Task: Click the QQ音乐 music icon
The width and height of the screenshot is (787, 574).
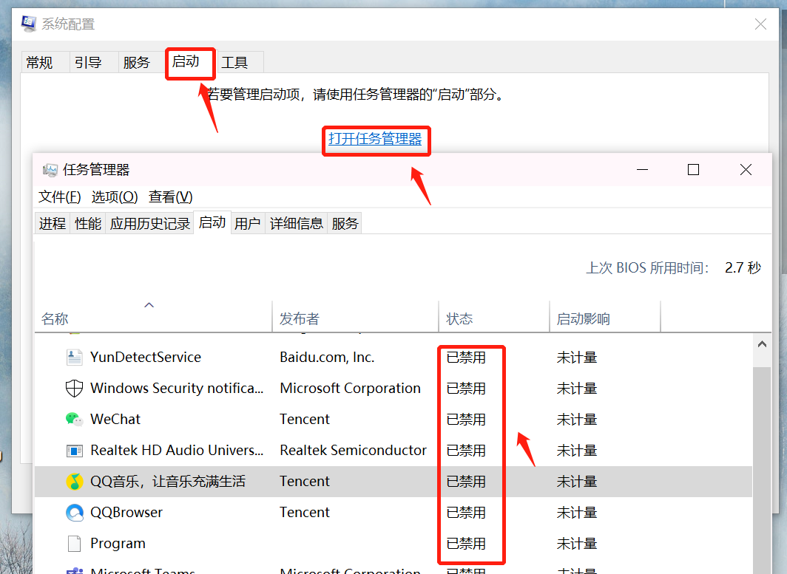Action: pos(74,481)
